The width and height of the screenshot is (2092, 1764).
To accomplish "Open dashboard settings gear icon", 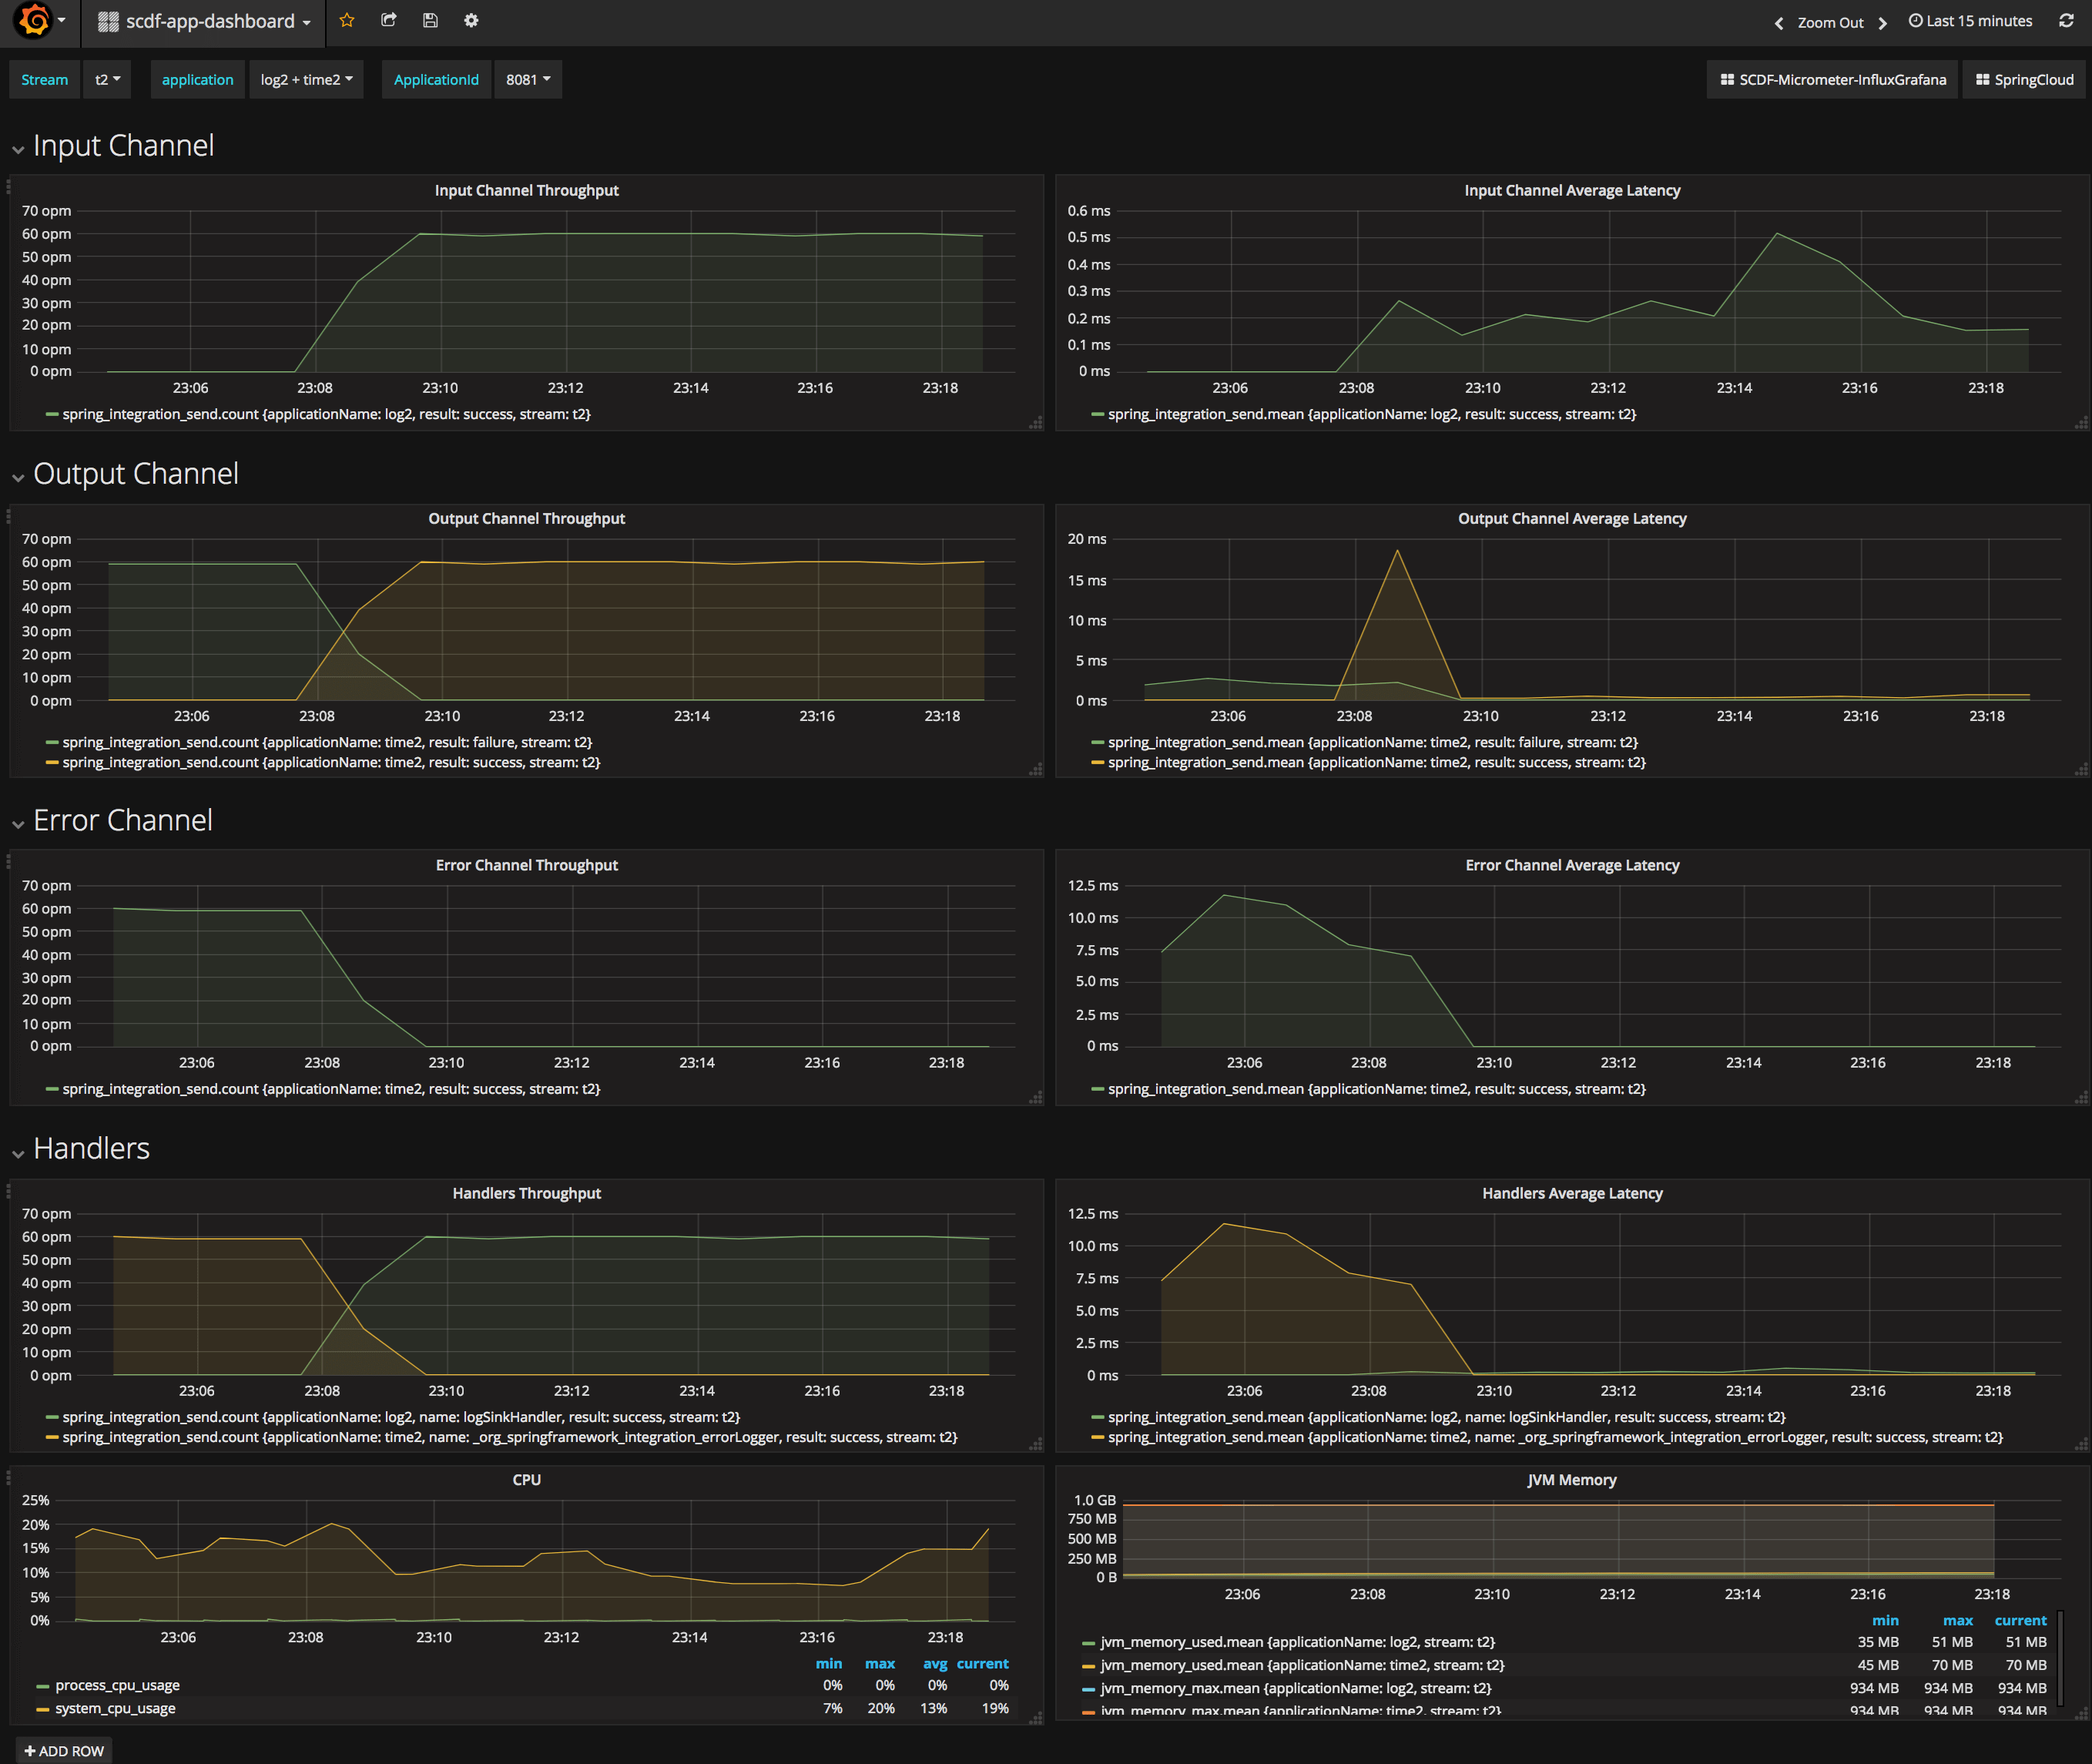I will 471,21.
